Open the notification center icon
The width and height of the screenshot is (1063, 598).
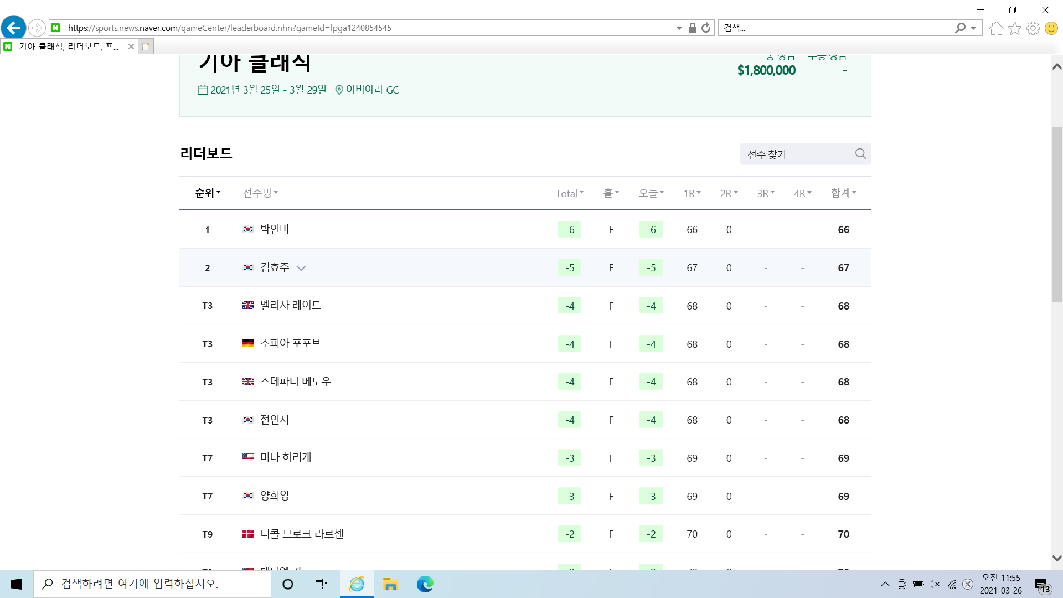[1043, 585]
